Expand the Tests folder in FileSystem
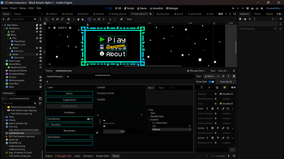Screen dimensions: 284x159 [4, 117]
